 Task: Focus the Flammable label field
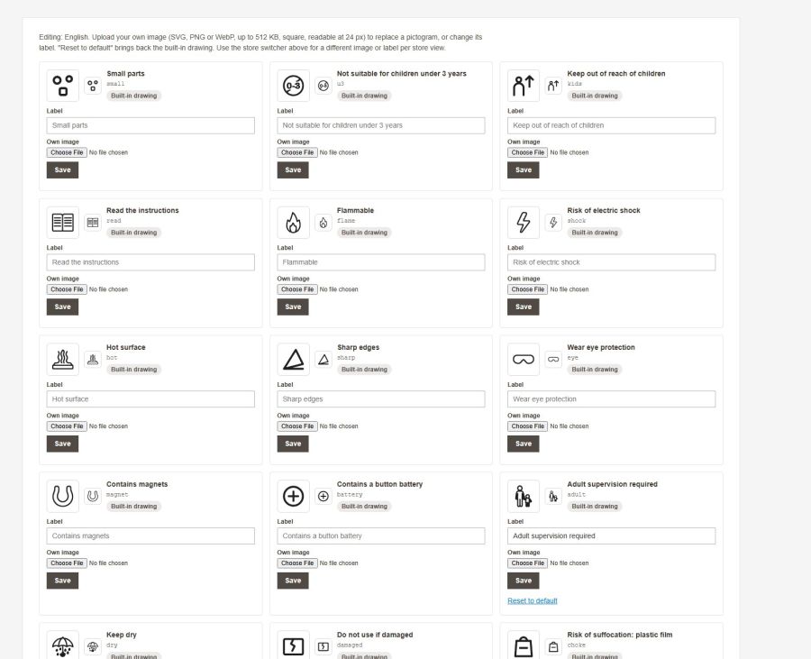click(x=381, y=262)
